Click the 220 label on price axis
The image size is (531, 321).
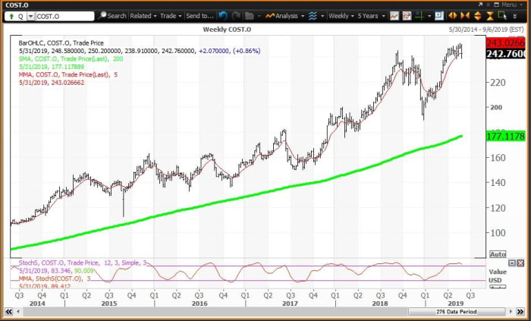tap(497, 82)
